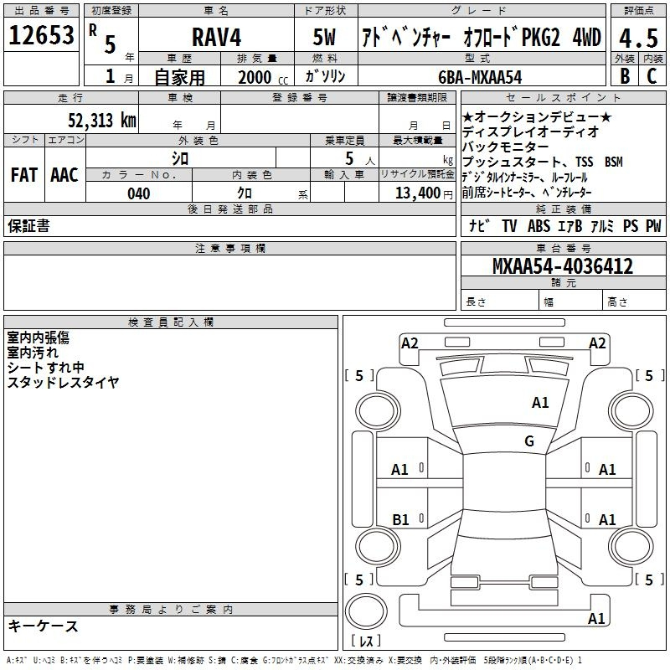This screenshot has height=670, width=670.
Task: Click the デジタルインナーミラー、ルーフレール line
Action: [x=525, y=178]
